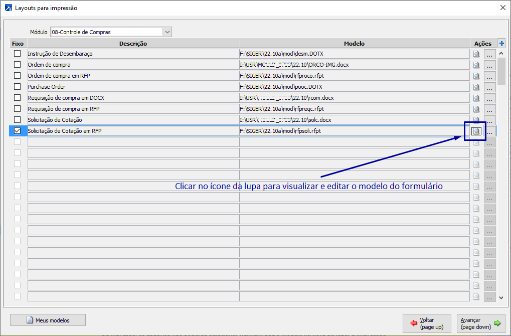Viewport: 511px width, 336px height.
Task: Click the Layouts para impressão window app icon
Action: point(9,8)
